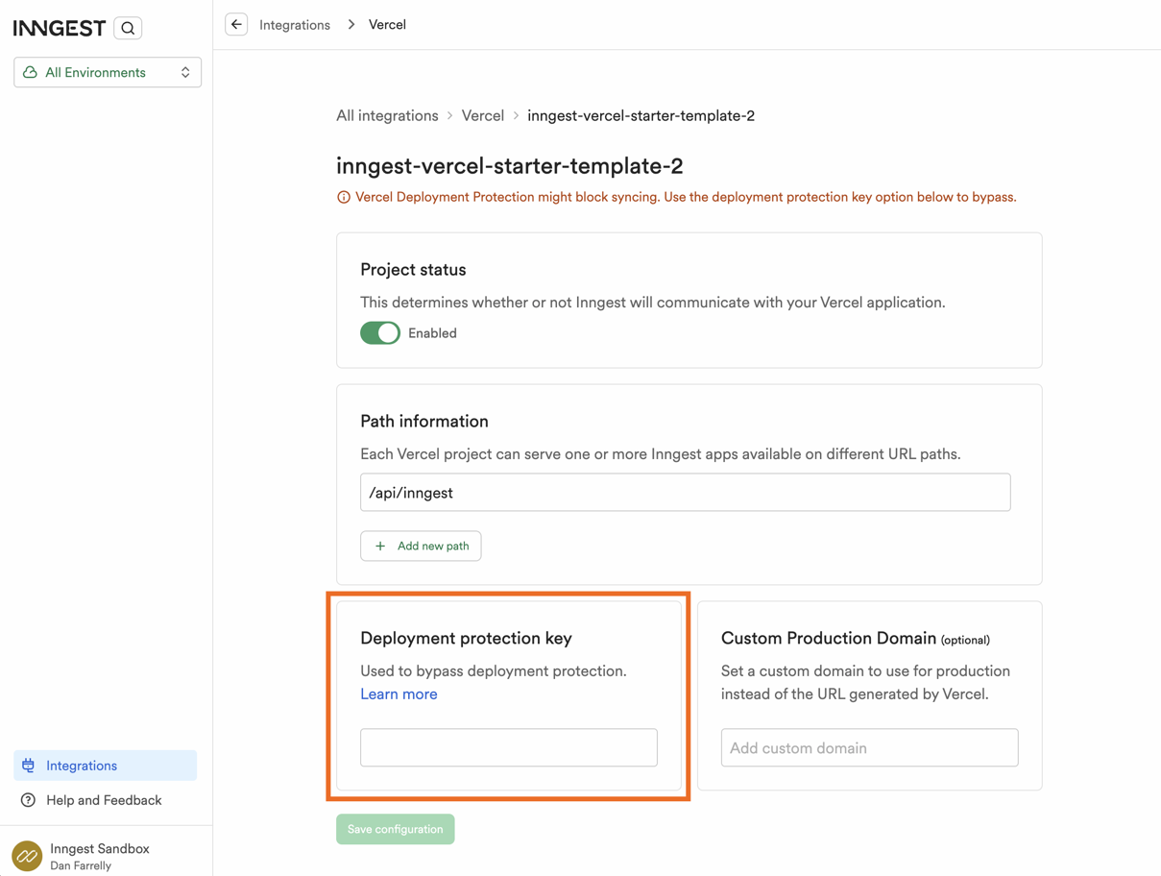This screenshot has width=1161, height=876.
Task: Click the Add custom domain input
Action: click(869, 747)
